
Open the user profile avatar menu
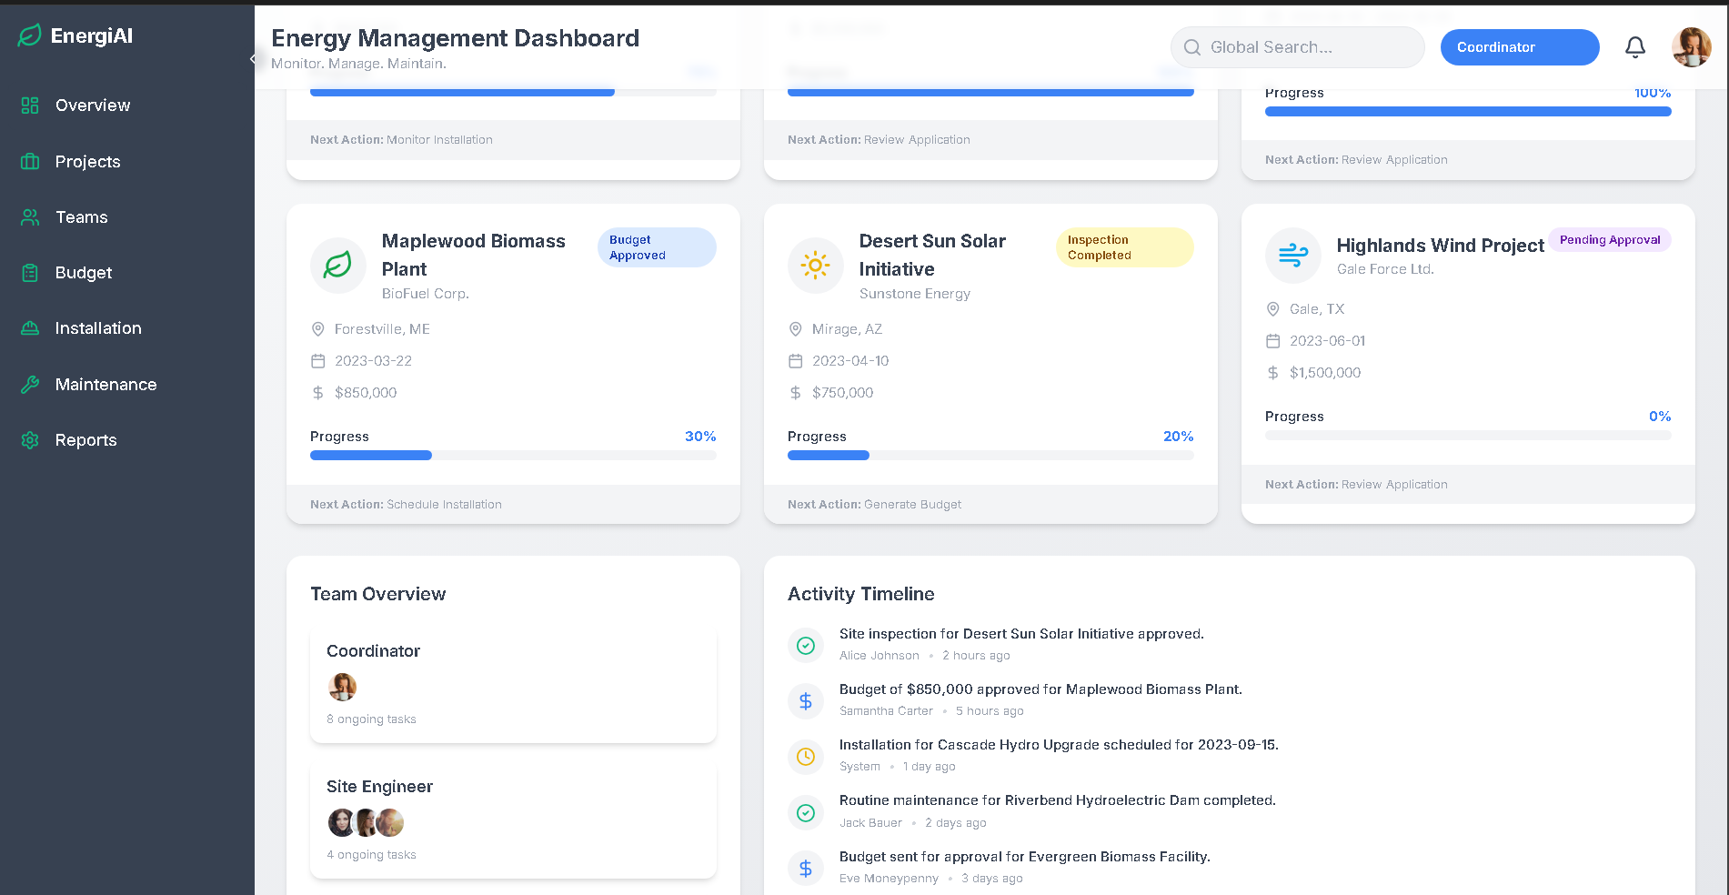[x=1691, y=47]
